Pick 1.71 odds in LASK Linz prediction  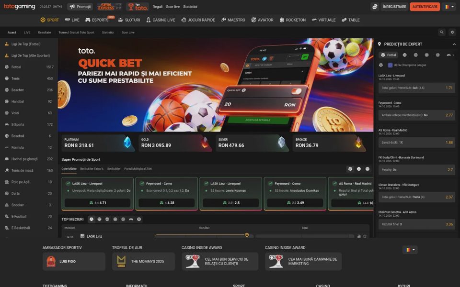click(x=416, y=88)
